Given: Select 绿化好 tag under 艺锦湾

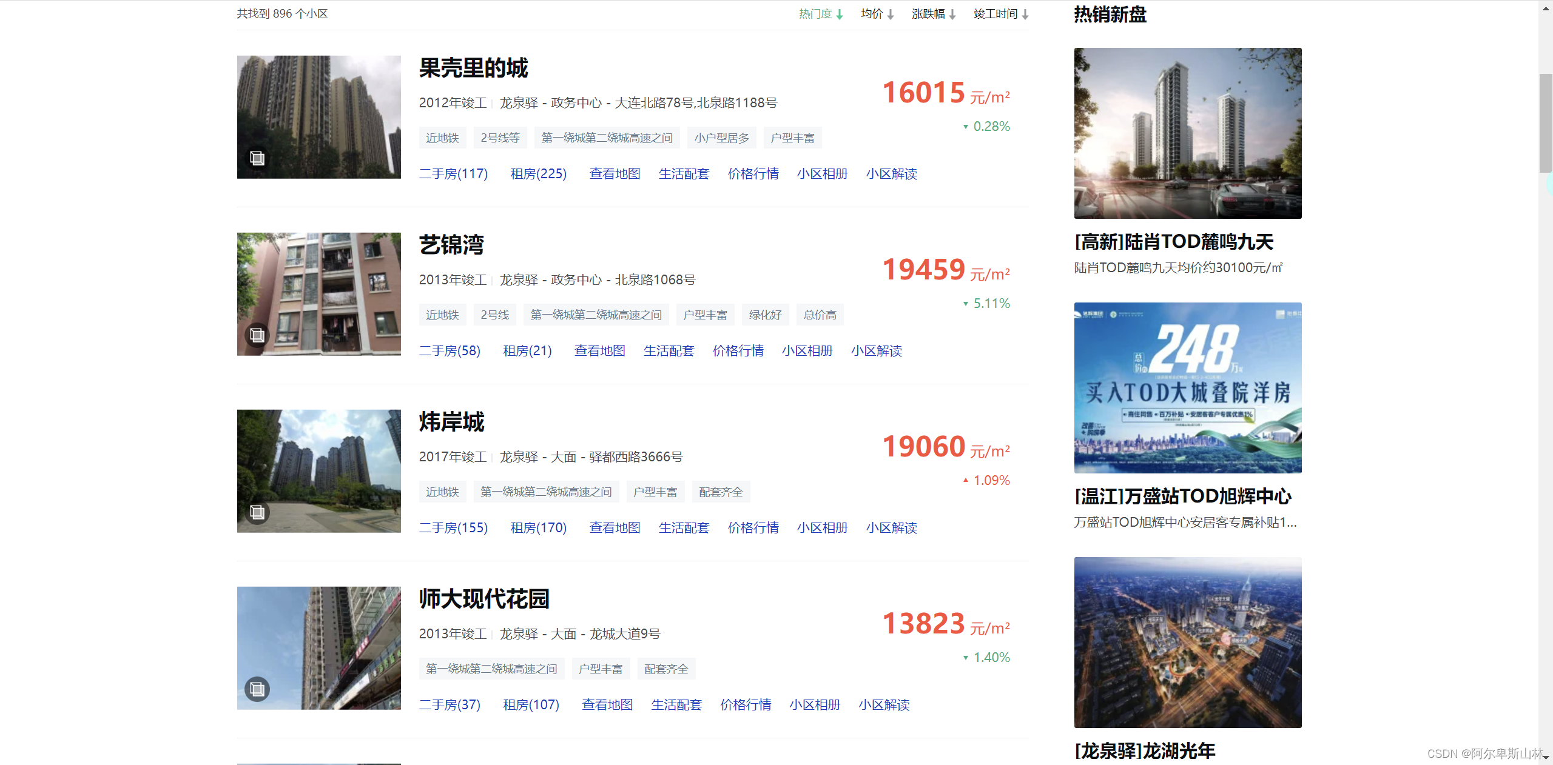Looking at the screenshot, I should tap(765, 315).
